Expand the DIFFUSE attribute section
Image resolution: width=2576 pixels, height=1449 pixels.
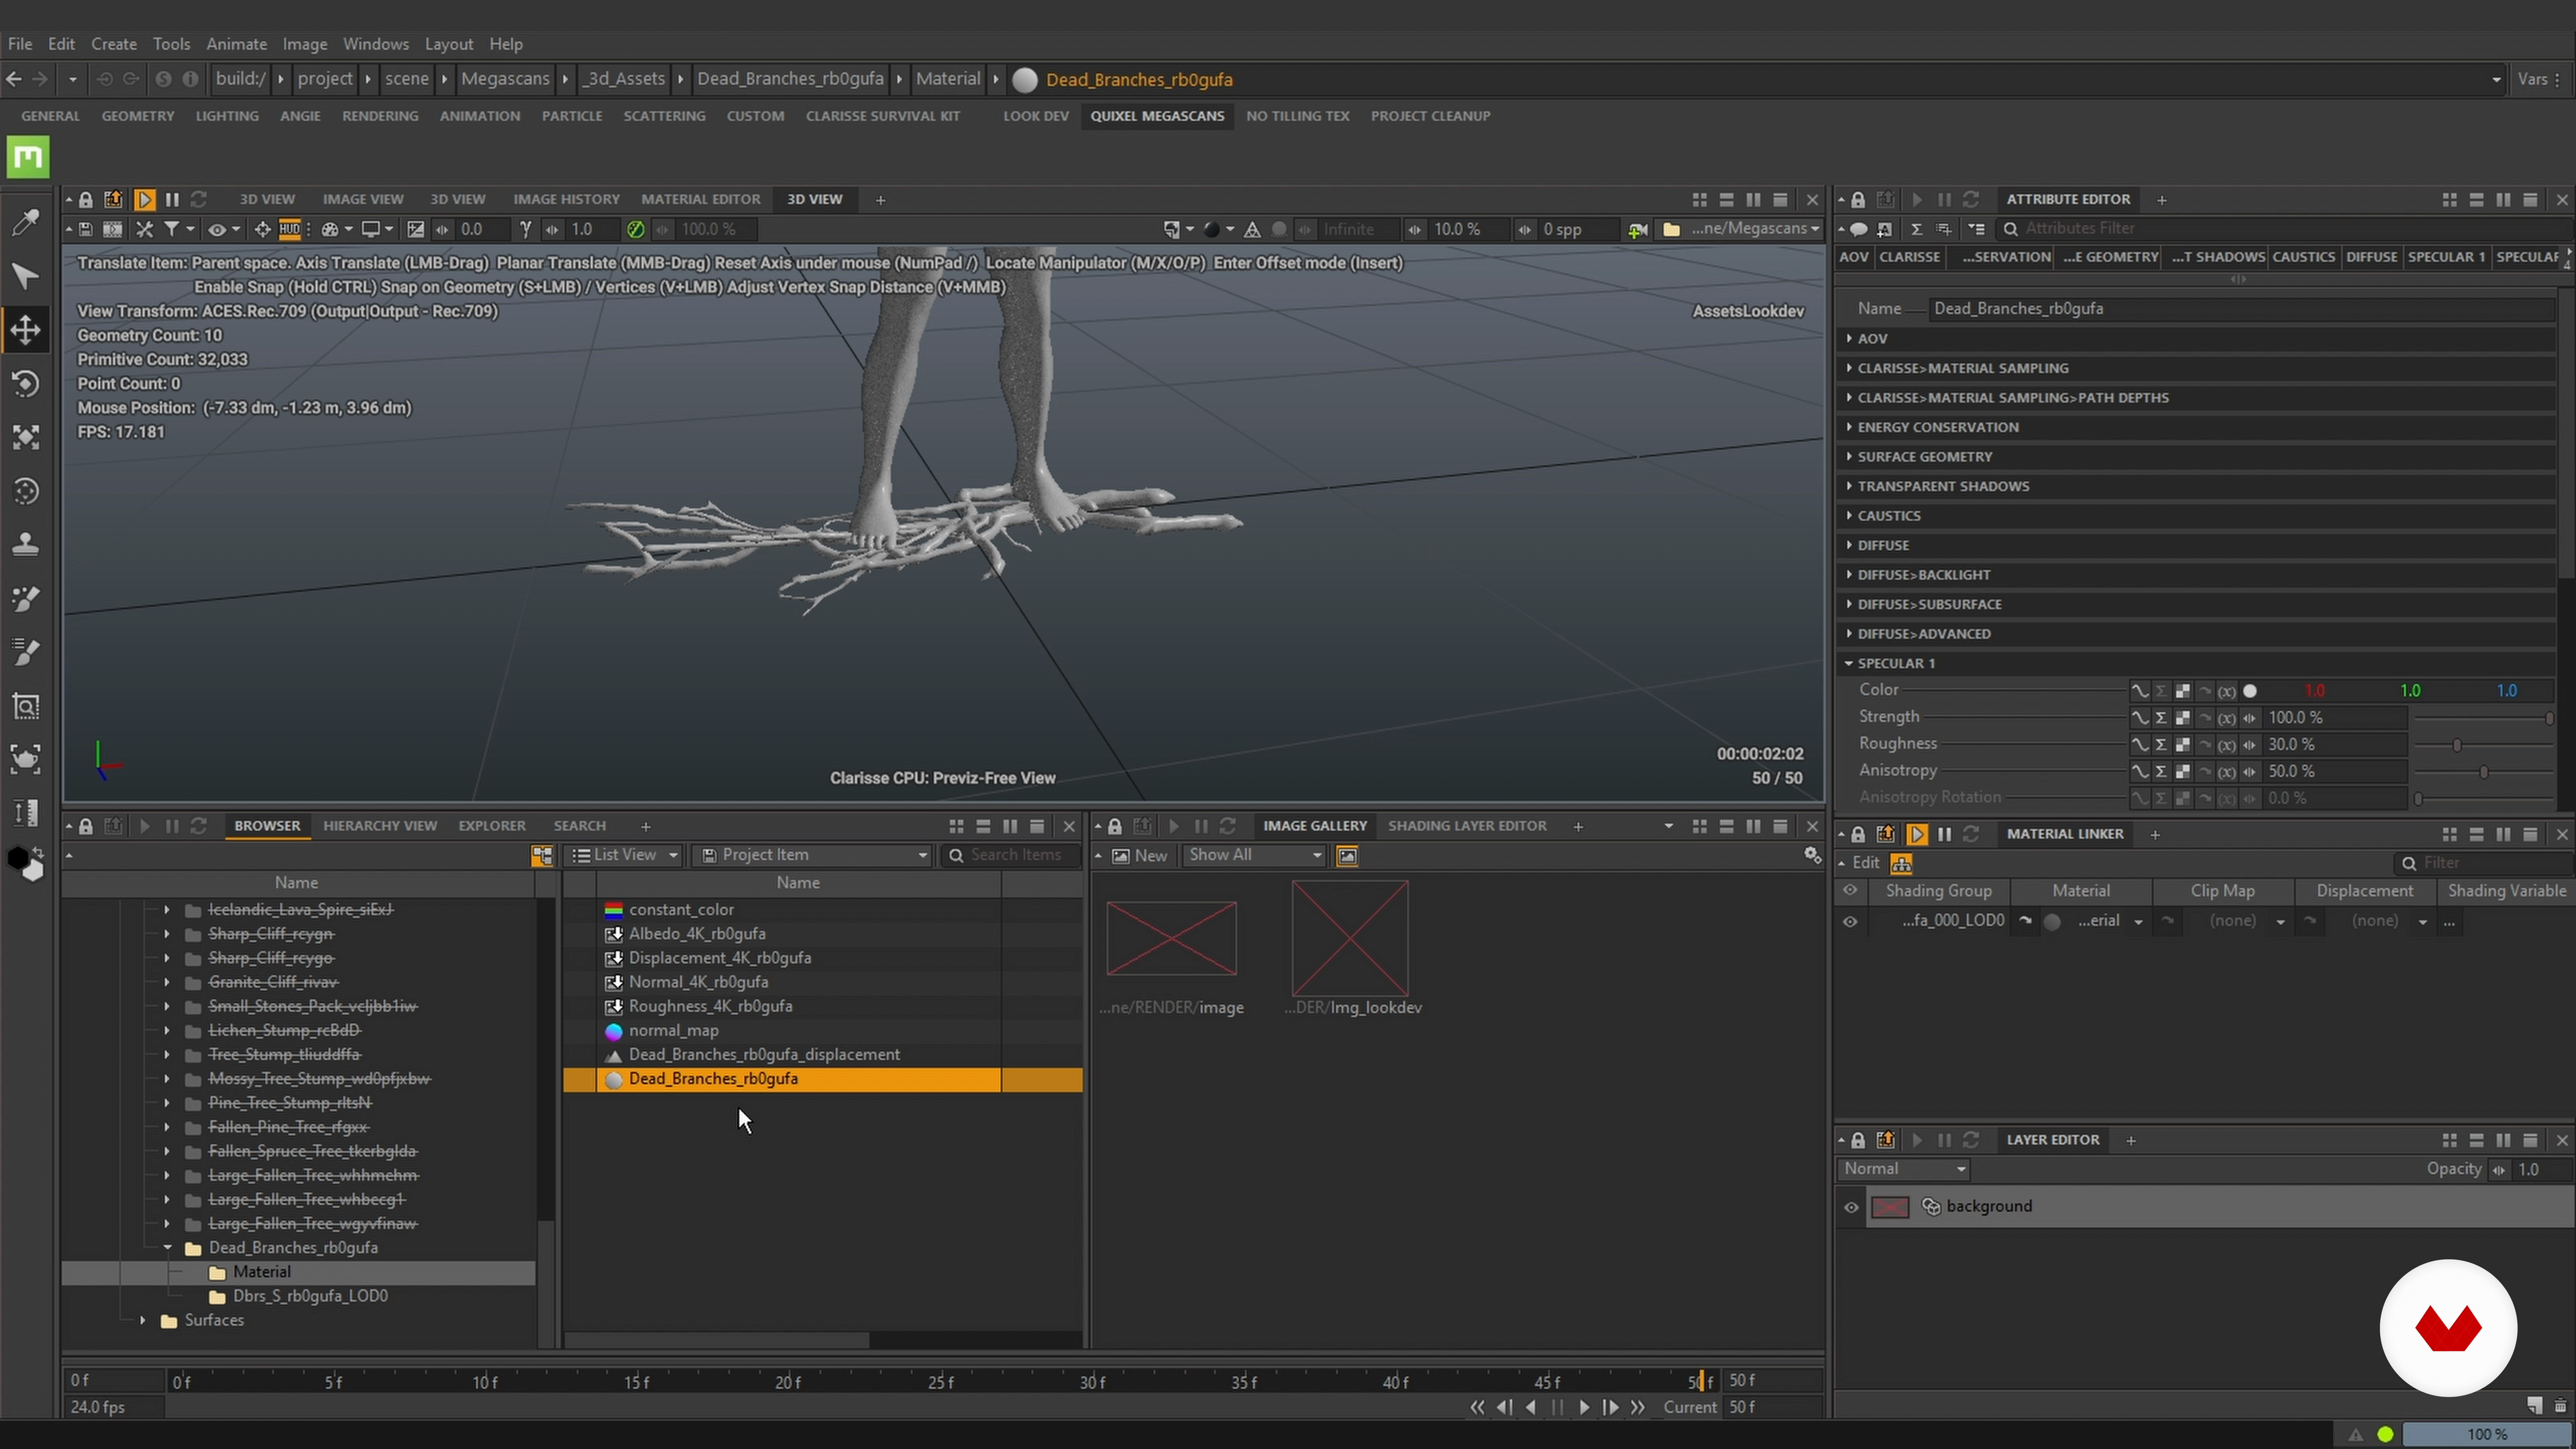(x=1849, y=545)
